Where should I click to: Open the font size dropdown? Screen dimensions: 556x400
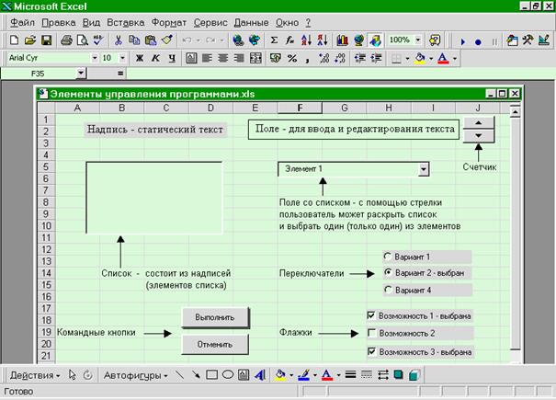[x=121, y=58]
